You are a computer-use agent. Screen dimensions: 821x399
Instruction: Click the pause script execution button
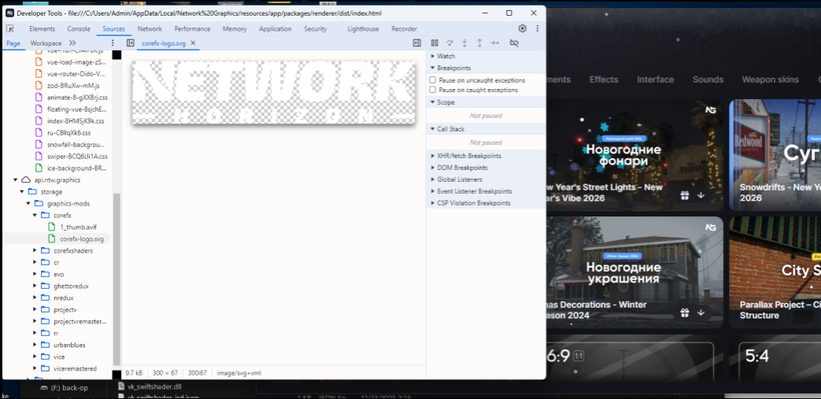point(435,43)
